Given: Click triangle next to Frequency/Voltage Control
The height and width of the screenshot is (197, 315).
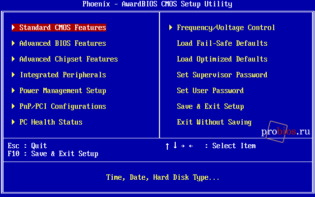Looking at the screenshot, I should [x=171, y=28].
